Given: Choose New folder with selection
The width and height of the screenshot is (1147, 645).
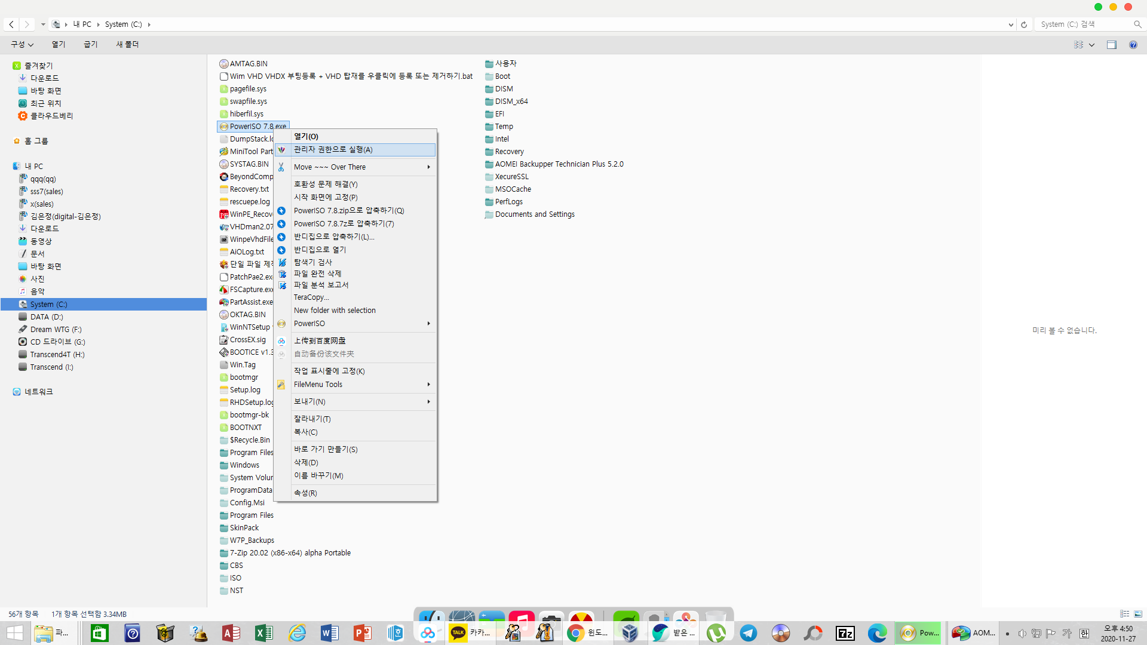Looking at the screenshot, I should pos(355,311).
